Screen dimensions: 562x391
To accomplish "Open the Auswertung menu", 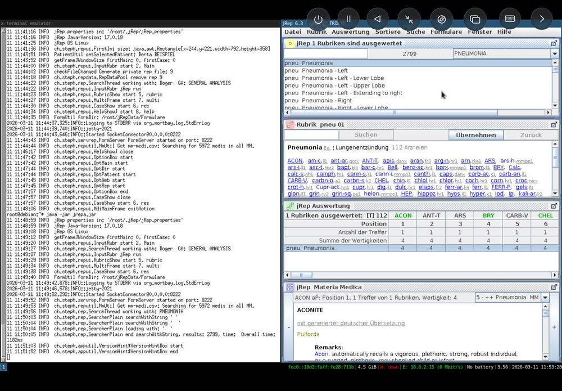I will (x=350, y=32).
